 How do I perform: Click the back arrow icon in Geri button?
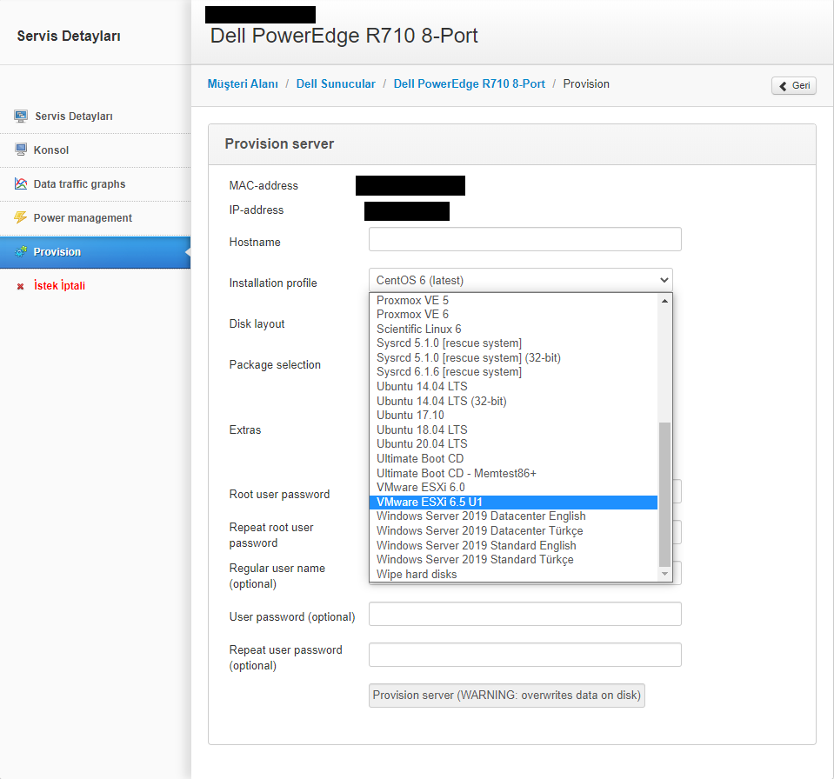pyautogui.click(x=783, y=86)
